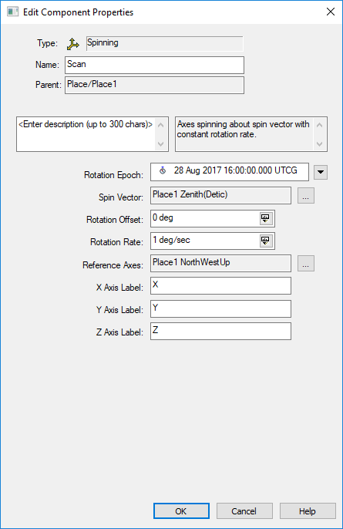This screenshot has height=529, width=343.
Task: Dismiss the dialog with Cancel
Action: [244, 511]
